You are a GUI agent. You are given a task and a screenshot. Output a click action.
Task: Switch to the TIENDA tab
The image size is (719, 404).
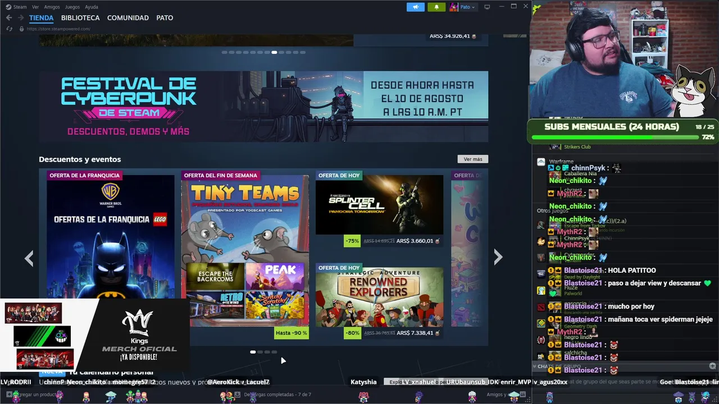click(x=41, y=18)
